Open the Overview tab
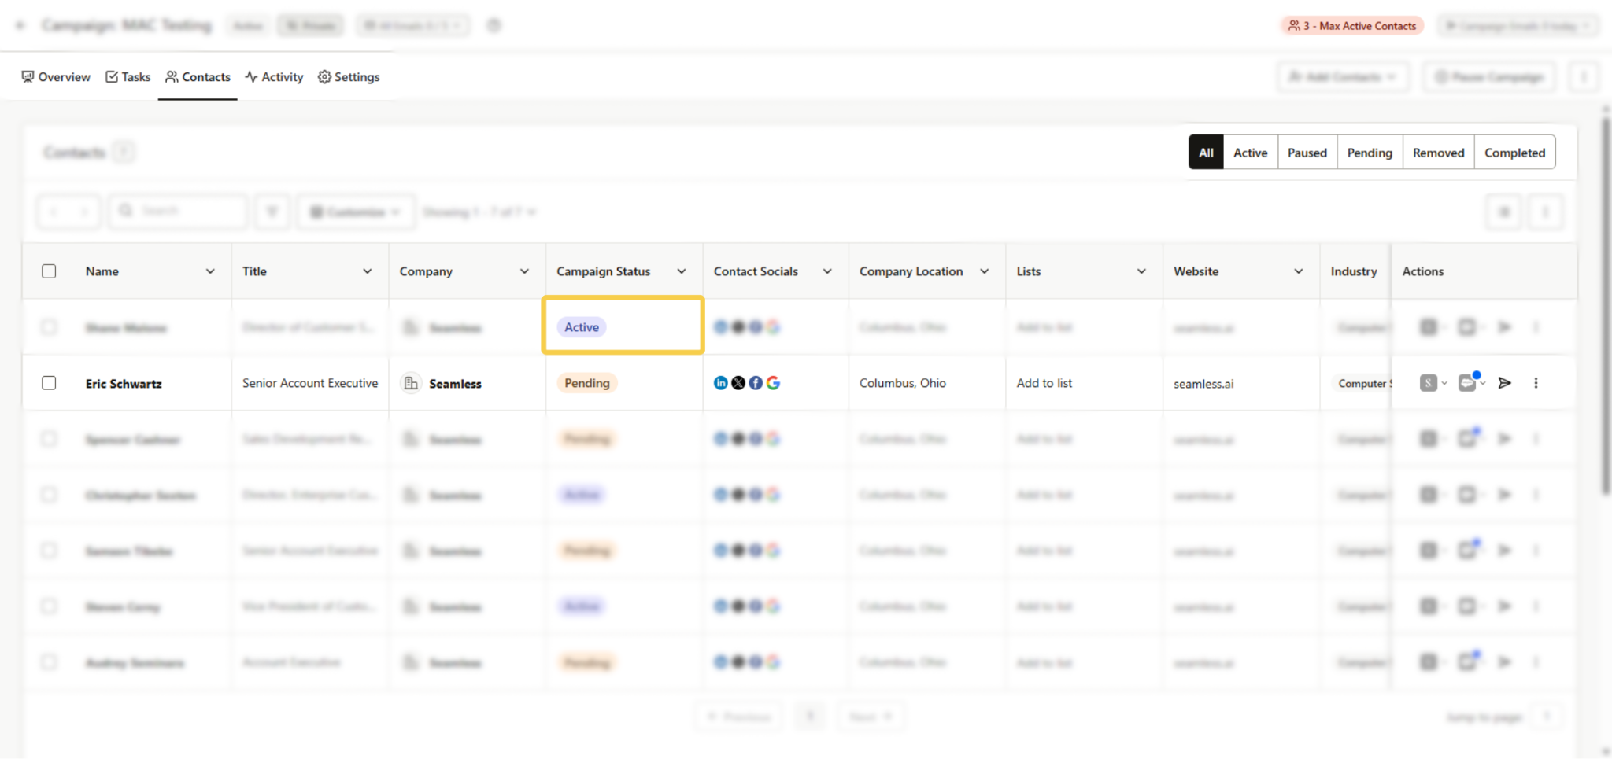The height and width of the screenshot is (759, 1612). tap(56, 77)
